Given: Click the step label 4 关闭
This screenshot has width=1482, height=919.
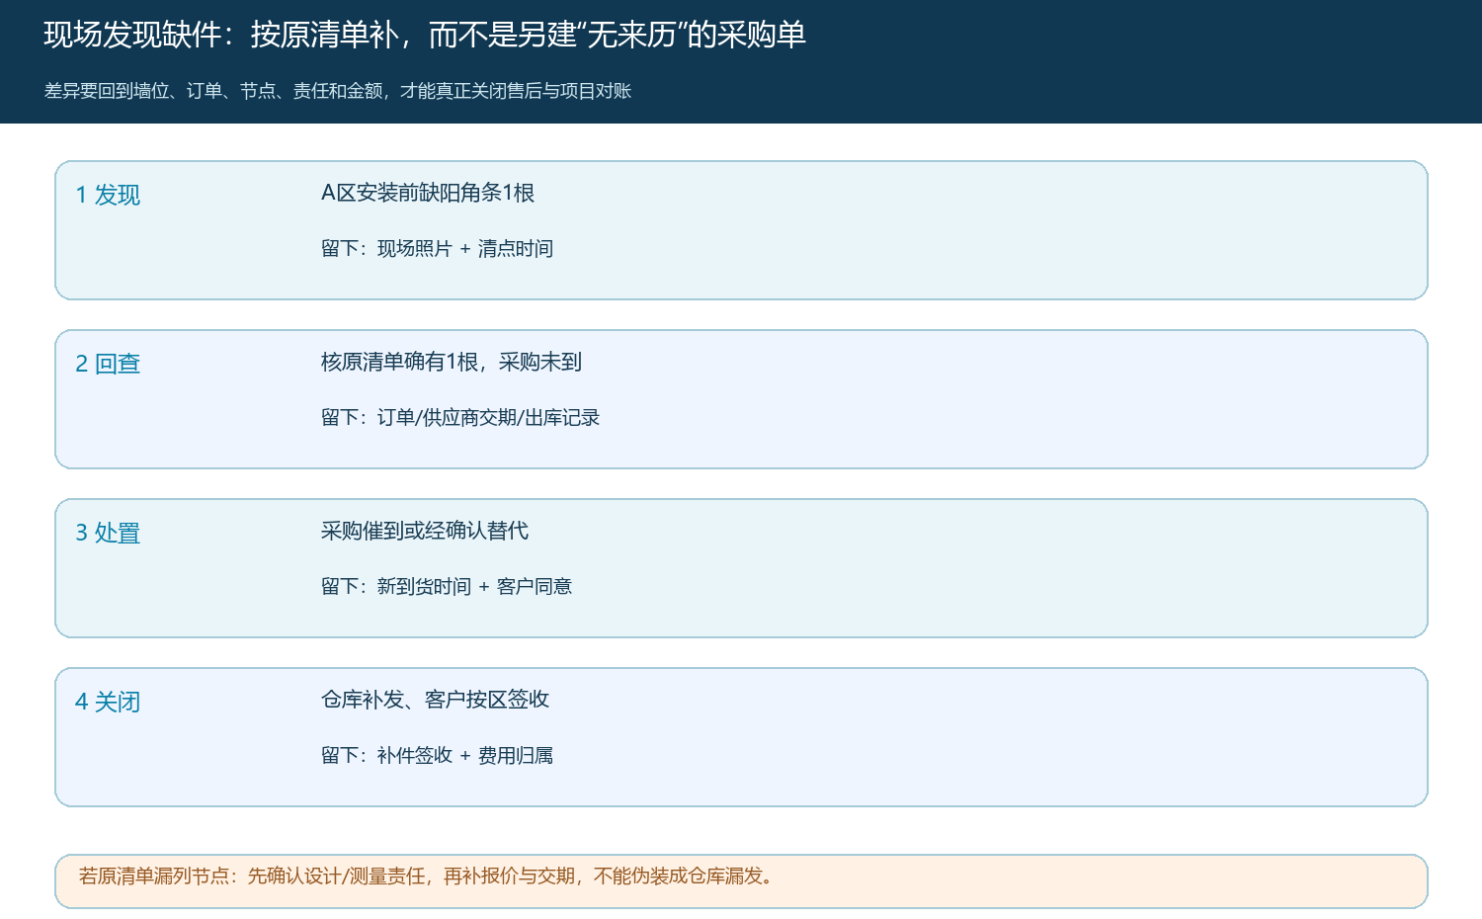Looking at the screenshot, I should pyautogui.click(x=108, y=702).
